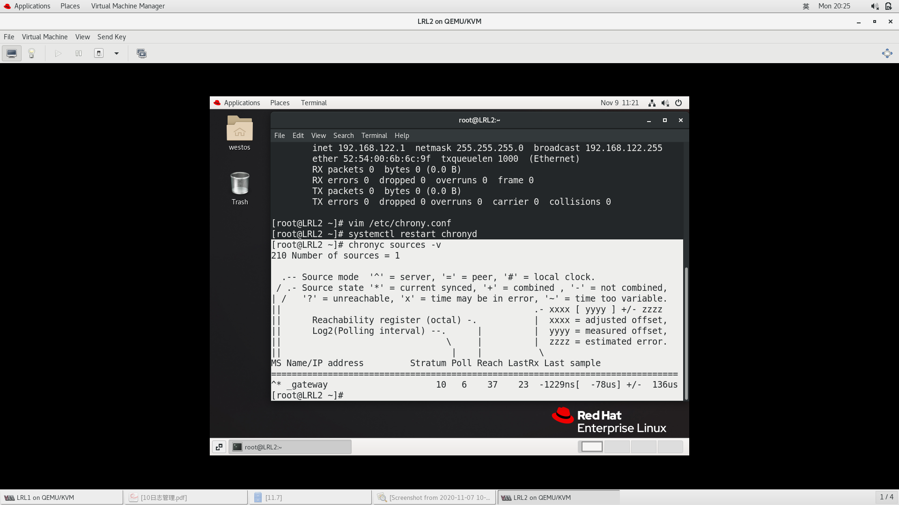Switch to fullscreen view icon
Viewport: 899px width, 505px height.
(x=887, y=53)
